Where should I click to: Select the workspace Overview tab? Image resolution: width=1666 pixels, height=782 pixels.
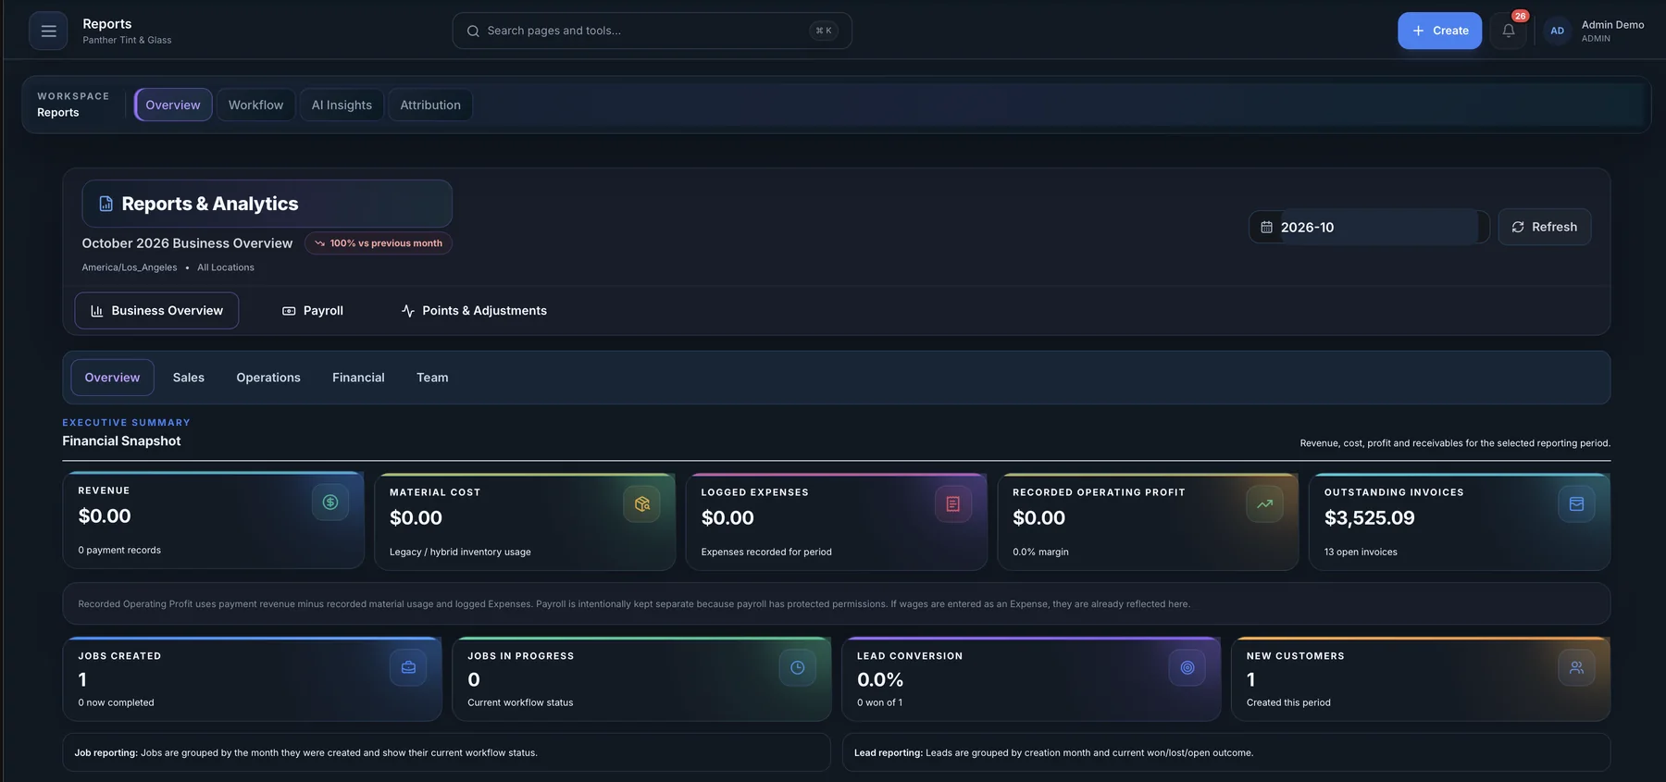(x=173, y=105)
